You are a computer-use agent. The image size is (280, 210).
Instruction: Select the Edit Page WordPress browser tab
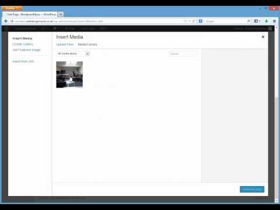30,15
